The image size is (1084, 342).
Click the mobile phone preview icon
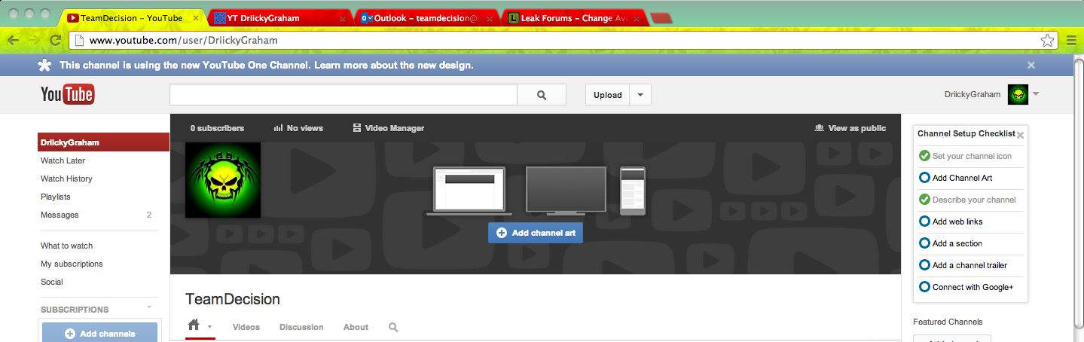(x=633, y=191)
